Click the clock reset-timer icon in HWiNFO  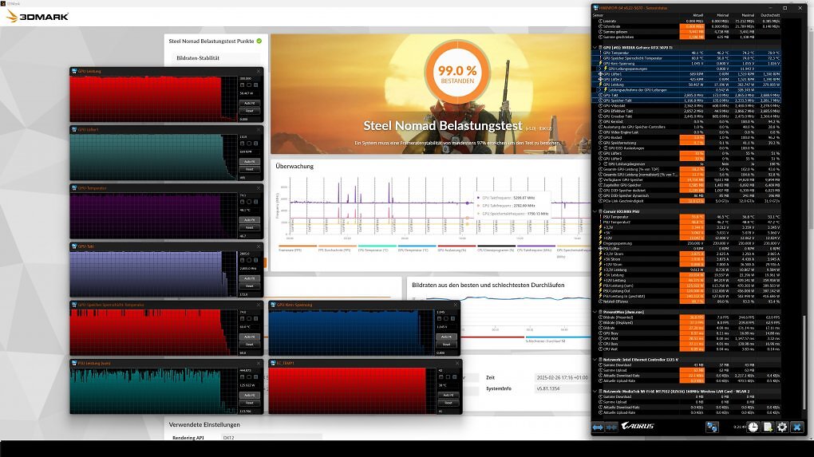coord(753,427)
